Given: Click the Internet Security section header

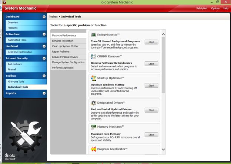Looking at the screenshot, I should [25, 58].
